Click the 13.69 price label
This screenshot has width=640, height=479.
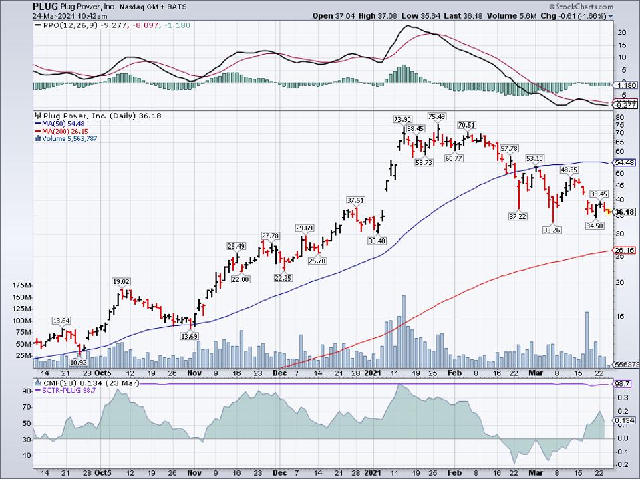[x=190, y=336]
